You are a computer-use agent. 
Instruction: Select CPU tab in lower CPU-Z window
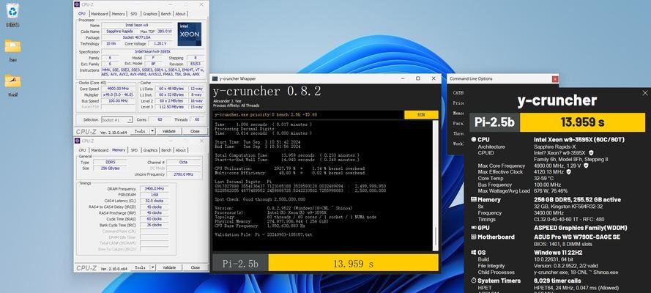coord(82,150)
